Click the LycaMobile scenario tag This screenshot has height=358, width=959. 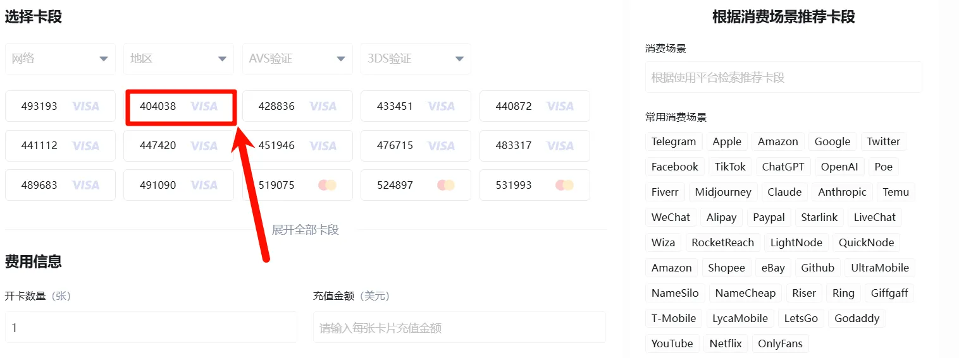click(x=740, y=318)
